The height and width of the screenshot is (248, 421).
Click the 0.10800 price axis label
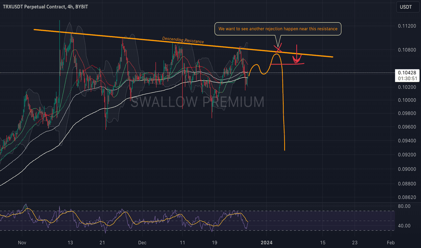coord(407,50)
